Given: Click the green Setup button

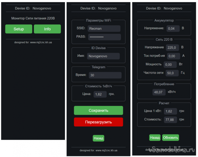Looking at the screenshot, I should [19, 29].
